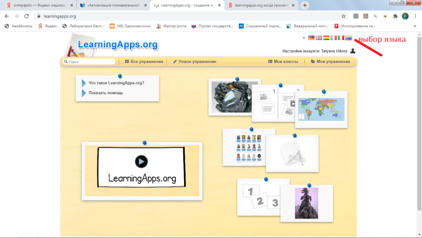Expand the language list arrow beside flags
422x238 pixels.
[304, 38]
